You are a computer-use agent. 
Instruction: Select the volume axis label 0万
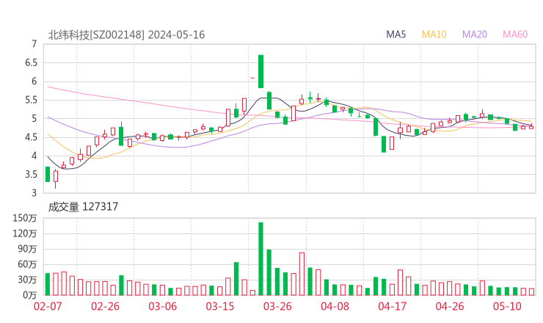point(30,295)
